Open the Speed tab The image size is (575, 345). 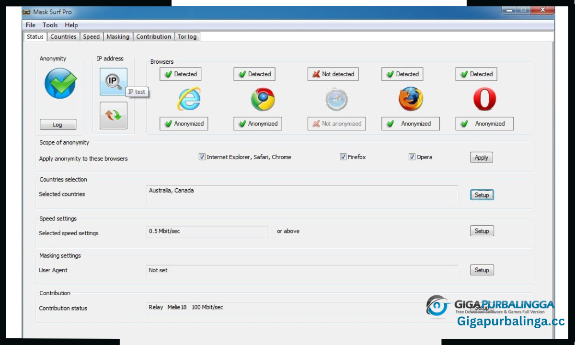[x=91, y=37]
